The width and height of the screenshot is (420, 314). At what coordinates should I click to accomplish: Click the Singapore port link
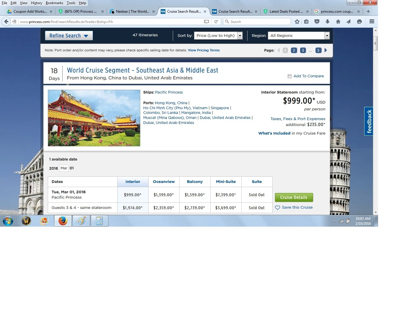(x=220, y=108)
